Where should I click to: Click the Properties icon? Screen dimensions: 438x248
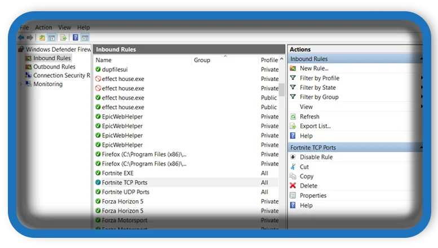[293, 195]
